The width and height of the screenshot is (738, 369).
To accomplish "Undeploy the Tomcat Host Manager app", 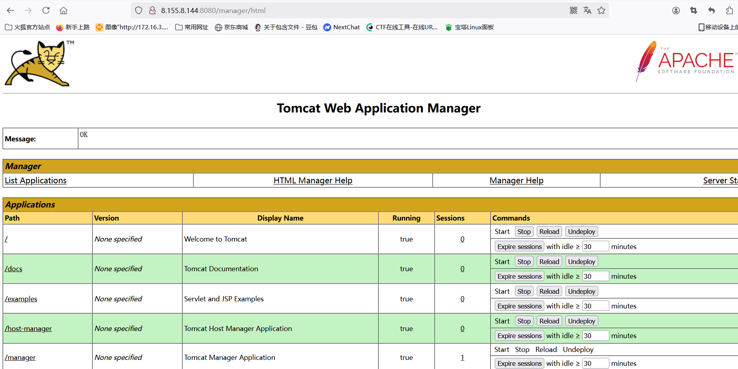I will pyautogui.click(x=582, y=321).
